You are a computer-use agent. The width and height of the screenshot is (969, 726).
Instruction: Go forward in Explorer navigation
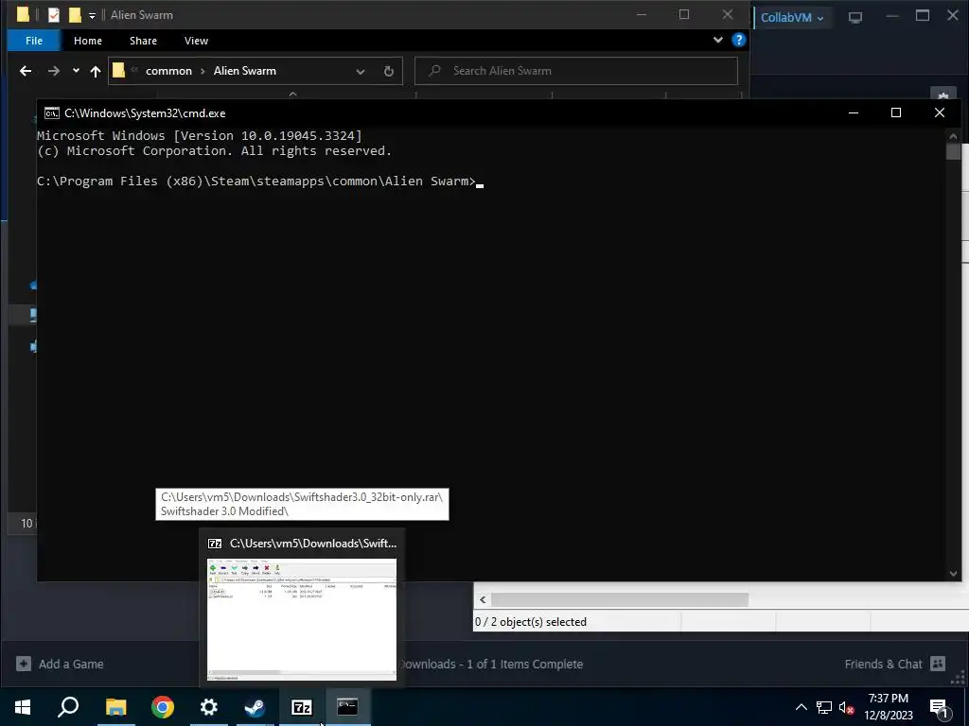(x=54, y=71)
